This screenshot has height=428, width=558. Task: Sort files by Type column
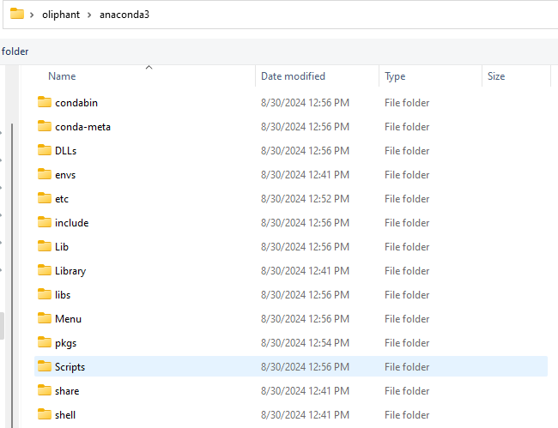pos(395,76)
